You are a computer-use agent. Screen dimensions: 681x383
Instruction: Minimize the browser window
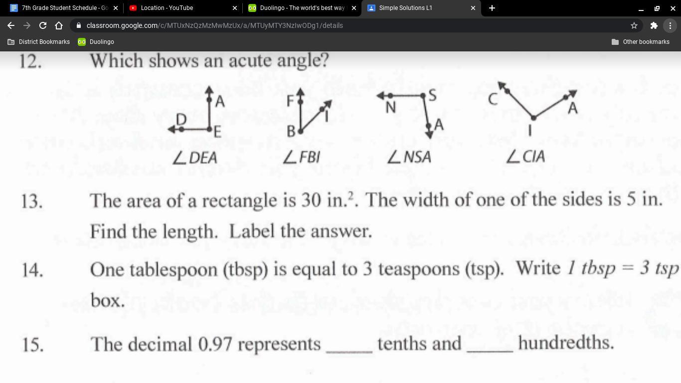(x=641, y=8)
